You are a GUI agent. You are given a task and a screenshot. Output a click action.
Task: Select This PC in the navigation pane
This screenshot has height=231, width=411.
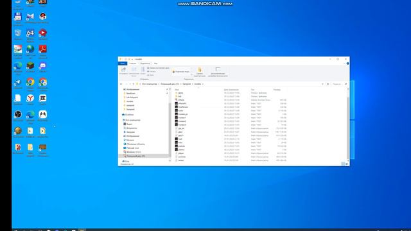131,120
